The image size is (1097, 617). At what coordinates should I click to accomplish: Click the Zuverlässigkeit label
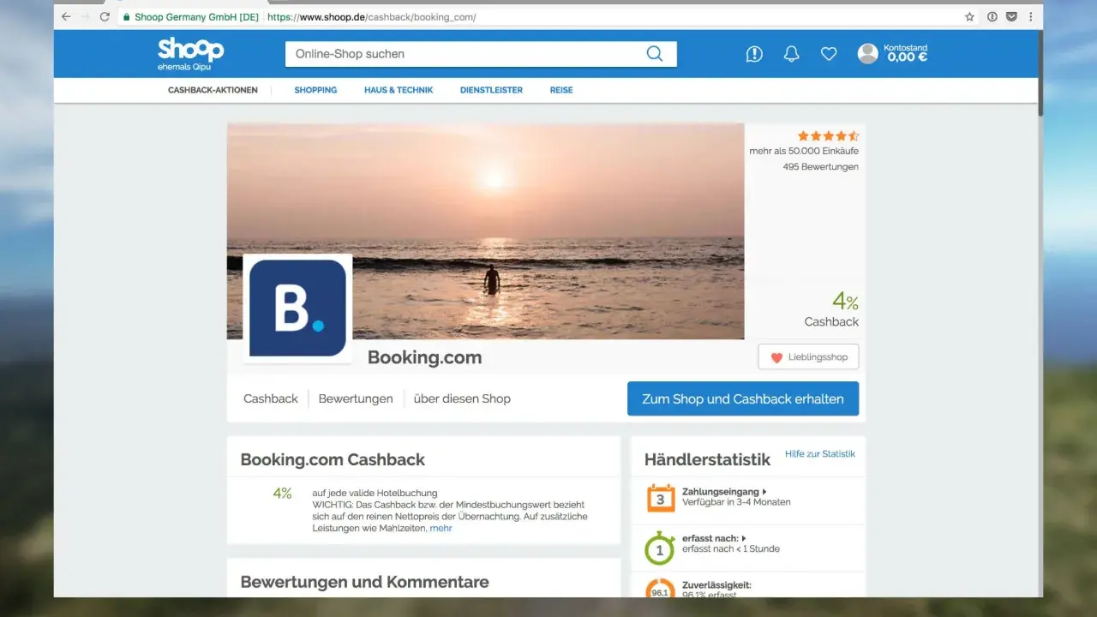point(716,585)
